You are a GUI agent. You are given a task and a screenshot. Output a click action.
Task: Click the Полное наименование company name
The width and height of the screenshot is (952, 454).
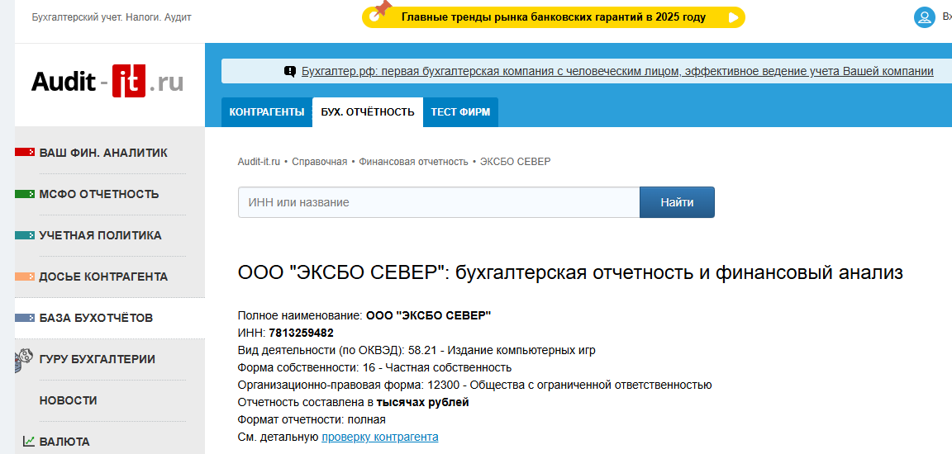[429, 315]
